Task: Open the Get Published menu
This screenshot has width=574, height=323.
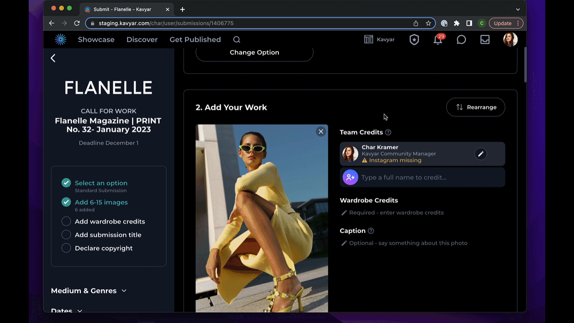Action: [195, 39]
